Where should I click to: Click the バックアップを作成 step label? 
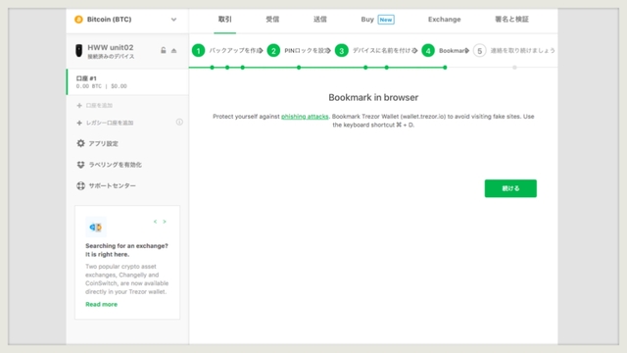[234, 50]
